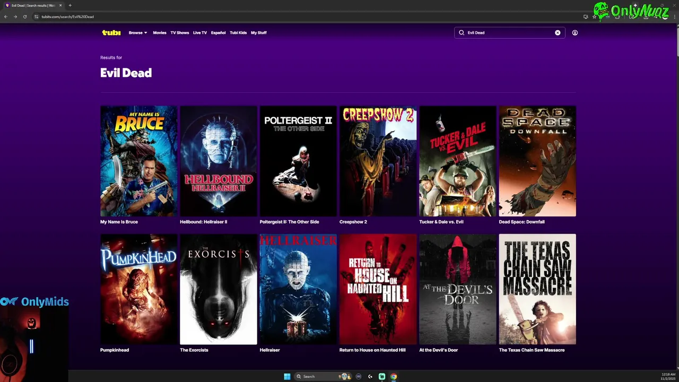Viewport: 679px width, 382px height.
Task: Open the Logitech G Hub taskbar icon
Action: [x=370, y=377]
